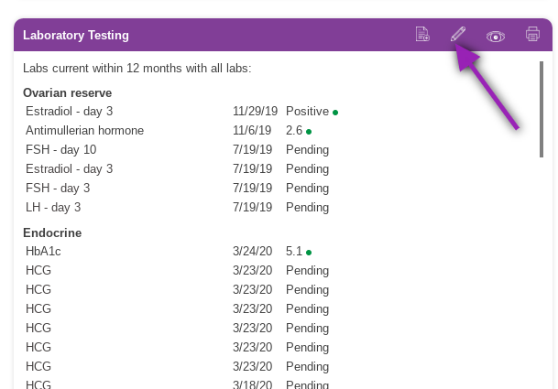Click the Endocrine section heading
Image resolution: width=558 pixels, height=389 pixels.
click(x=52, y=232)
